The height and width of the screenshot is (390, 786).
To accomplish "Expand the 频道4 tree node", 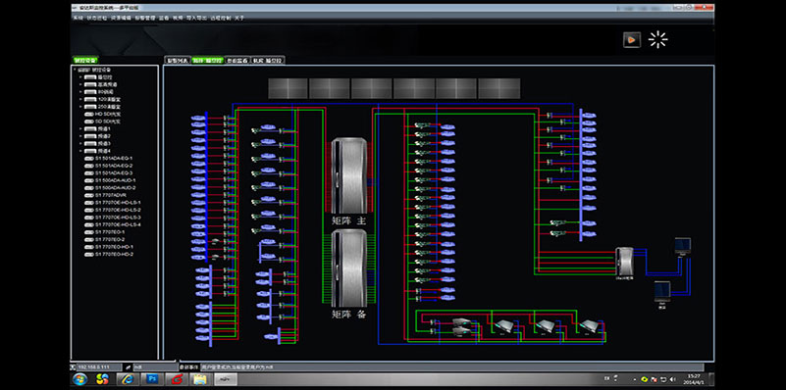I will [80, 151].
